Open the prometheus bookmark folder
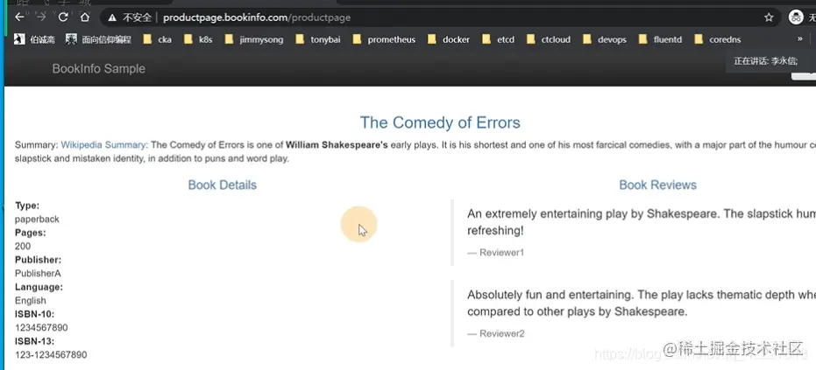The image size is (816, 370). pos(384,39)
